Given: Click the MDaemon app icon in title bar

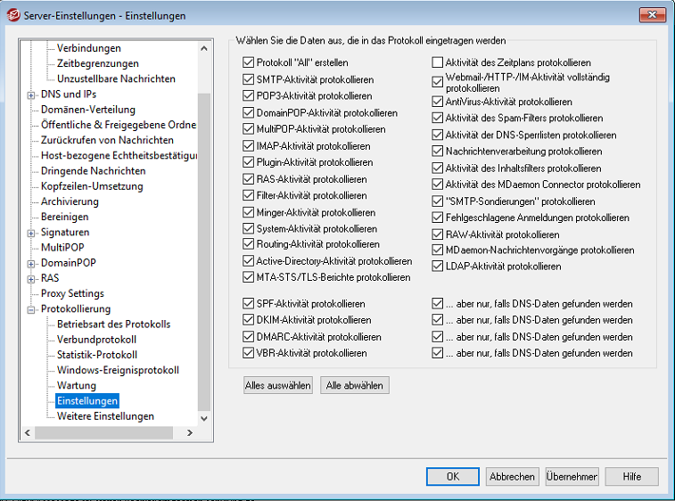Looking at the screenshot, I should 13,15.
